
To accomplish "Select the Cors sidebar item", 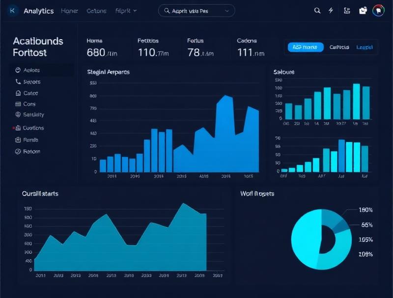I will tap(26, 104).
